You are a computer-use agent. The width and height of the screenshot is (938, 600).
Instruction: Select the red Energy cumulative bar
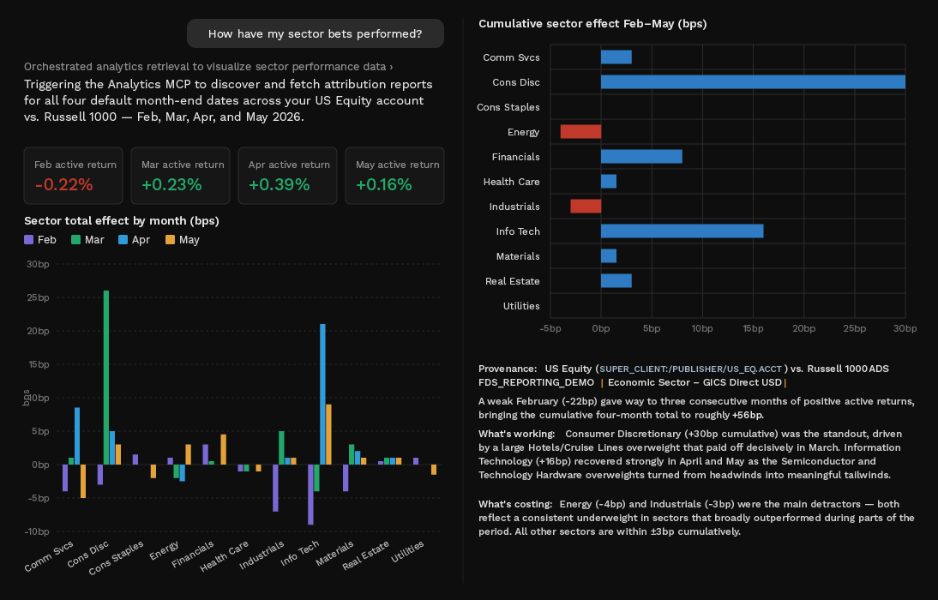click(x=580, y=132)
